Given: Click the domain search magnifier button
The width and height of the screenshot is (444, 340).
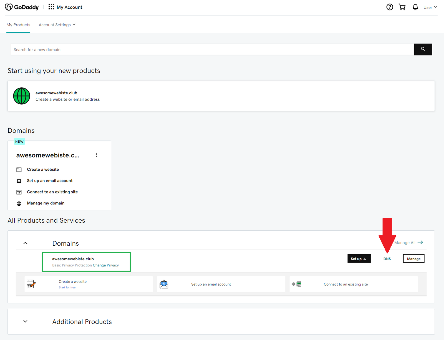Looking at the screenshot, I should 423,49.
